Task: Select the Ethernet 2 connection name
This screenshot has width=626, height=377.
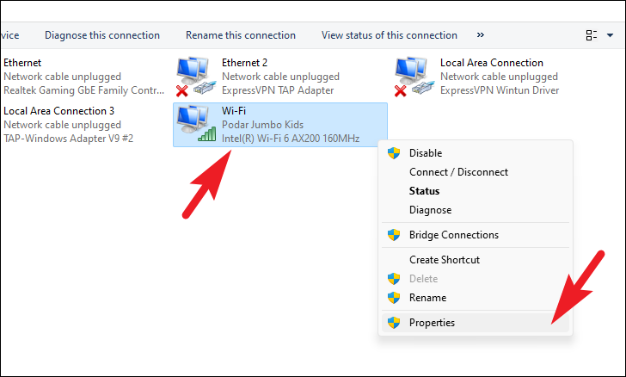Action: tap(244, 63)
